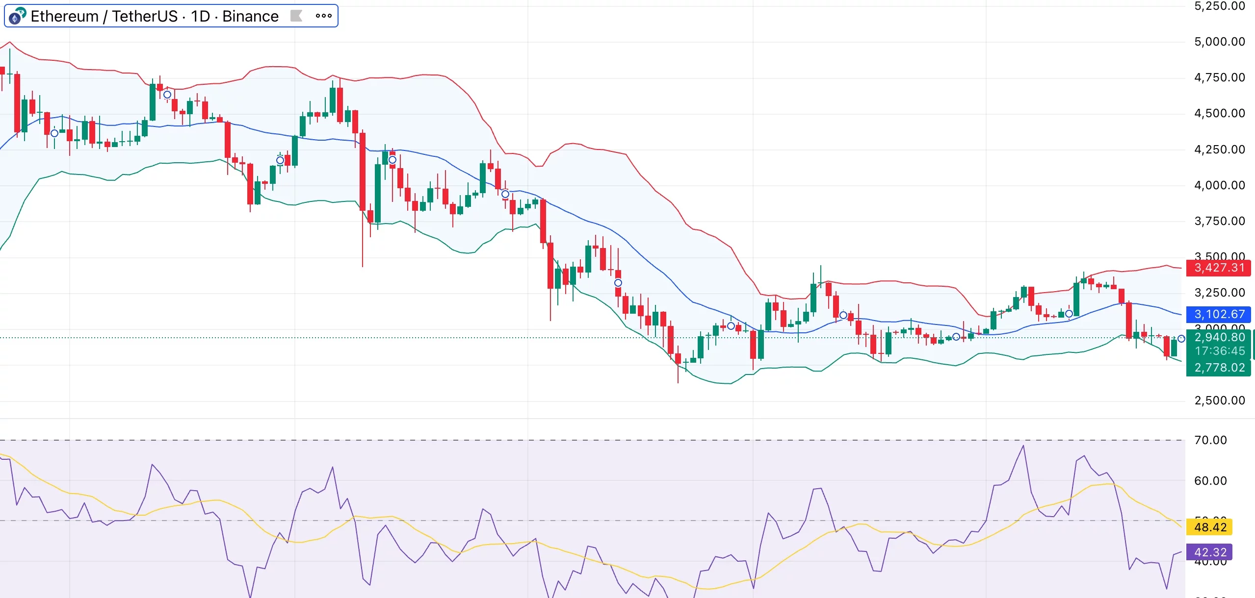Click the chart legend header box
Viewport: 1255px width, 598px height.
pyautogui.click(x=171, y=16)
